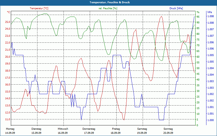Click the '15.09.09' date label
Image resolution: width=217 pixels, height=136 pixels.
(x=36, y=133)
